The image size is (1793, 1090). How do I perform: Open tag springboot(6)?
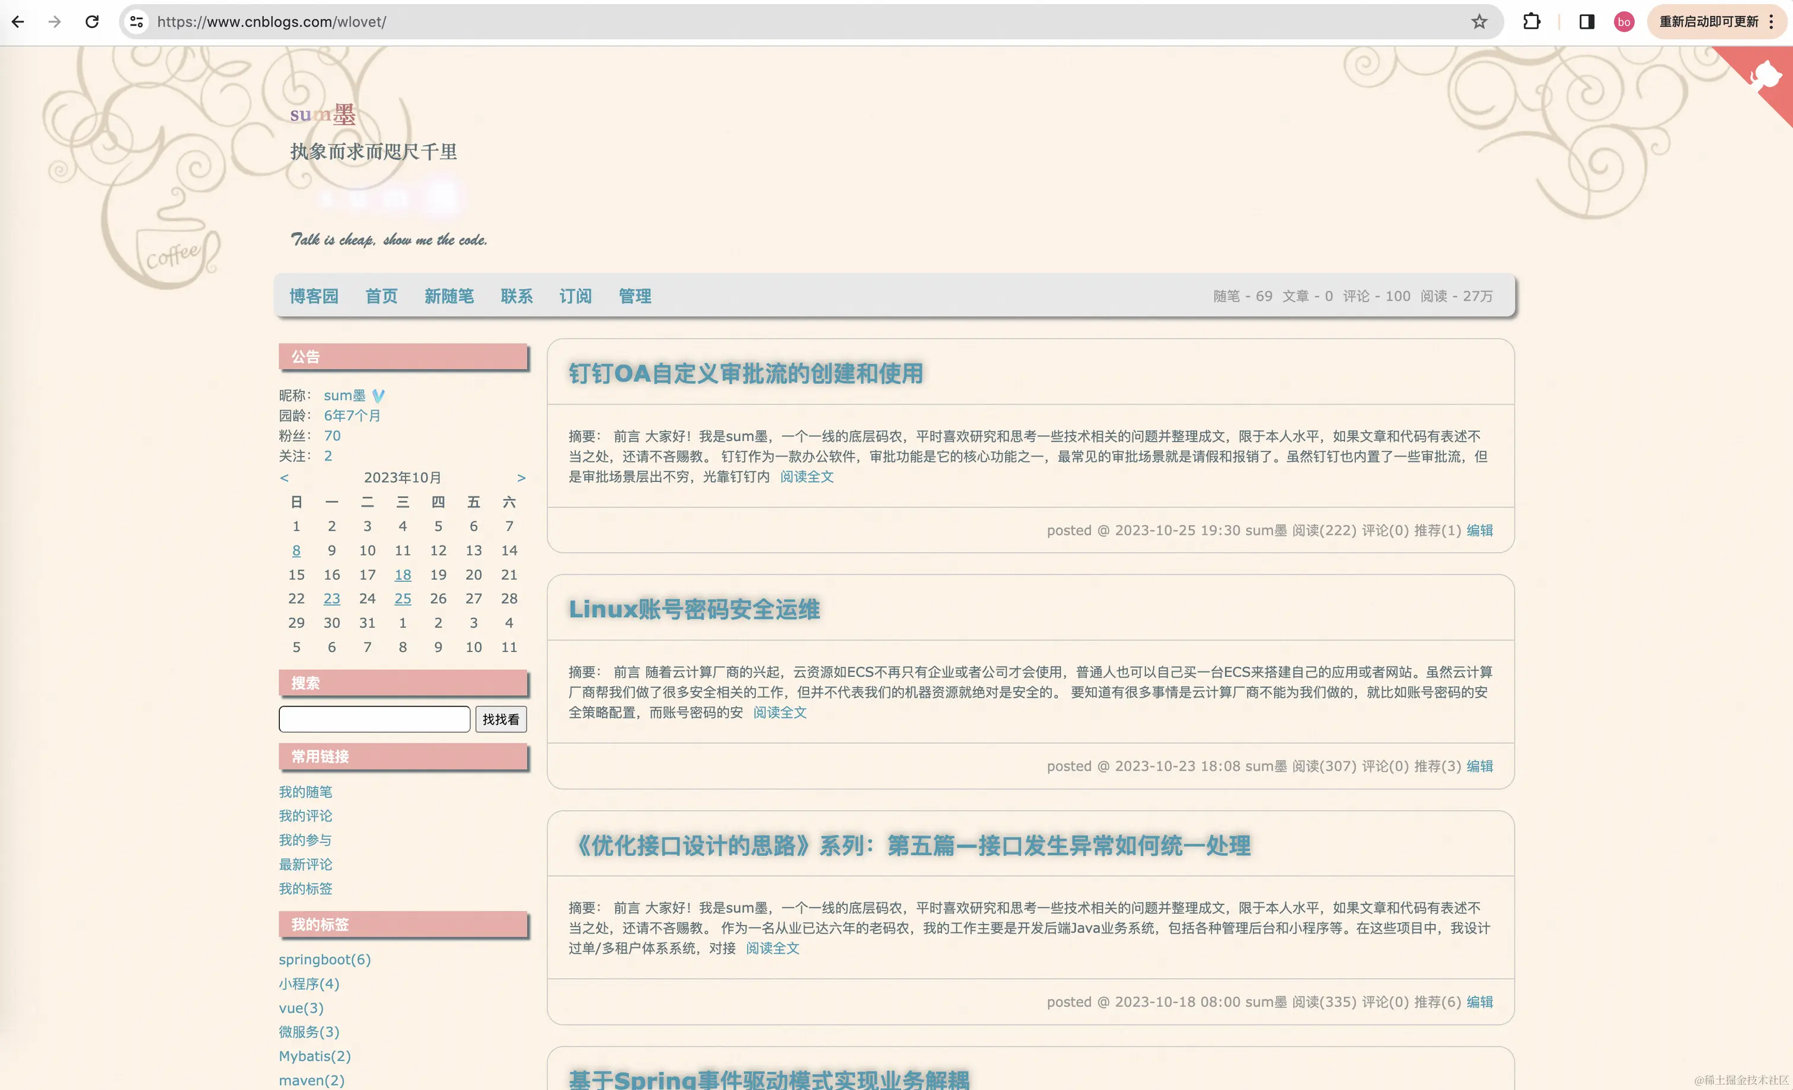[x=324, y=960]
